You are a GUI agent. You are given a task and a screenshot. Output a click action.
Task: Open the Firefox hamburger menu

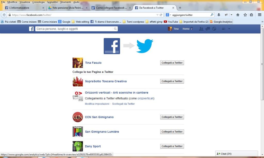click(x=260, y=15)
